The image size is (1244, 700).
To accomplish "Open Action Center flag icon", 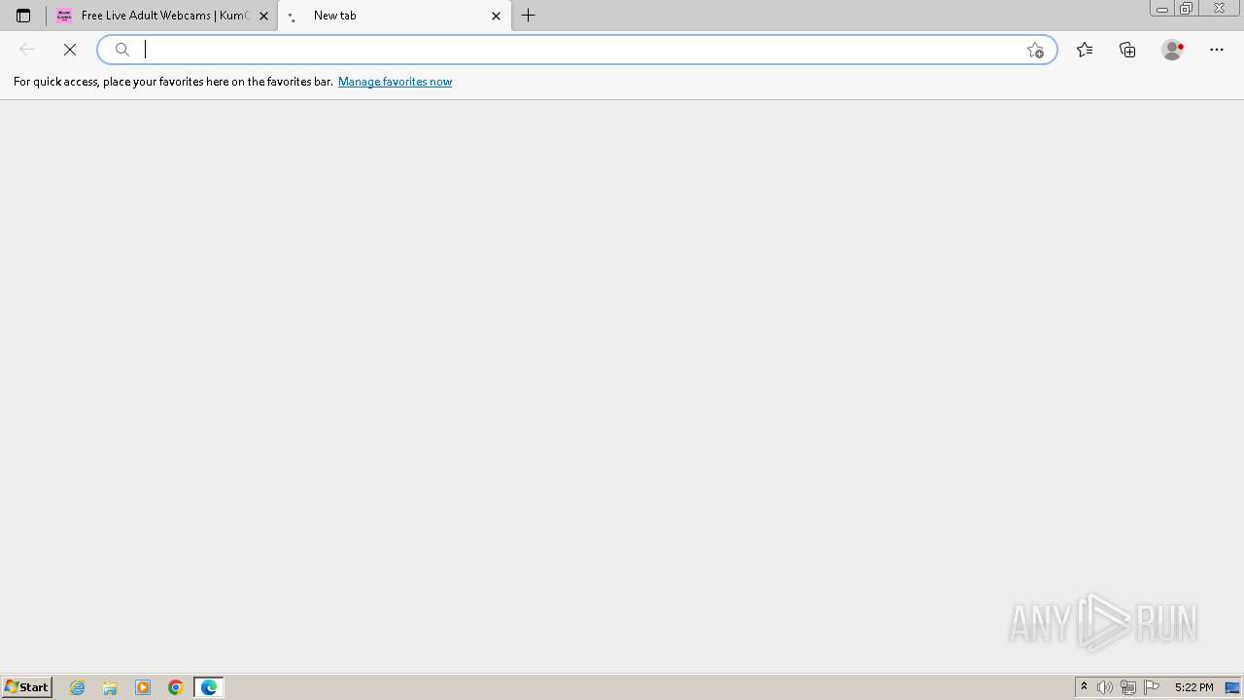I will click(1152, 687).
